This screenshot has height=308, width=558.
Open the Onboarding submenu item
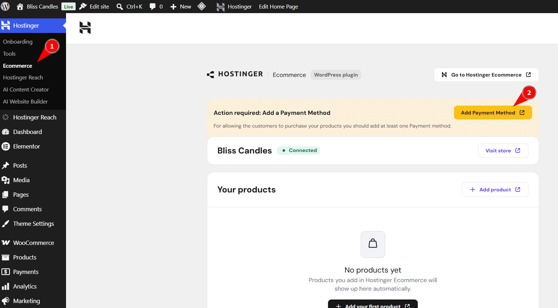coord(18,42)
